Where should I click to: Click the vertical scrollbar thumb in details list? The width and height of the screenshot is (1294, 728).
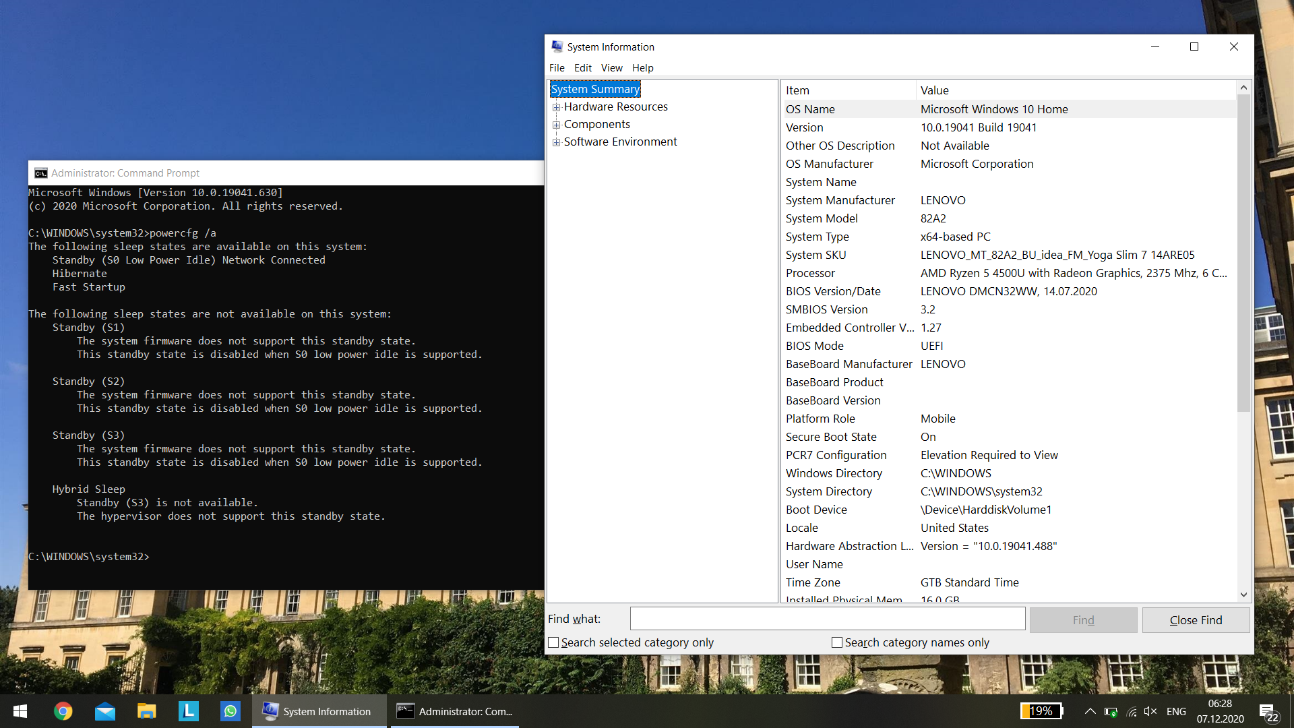pos(1243,253)
